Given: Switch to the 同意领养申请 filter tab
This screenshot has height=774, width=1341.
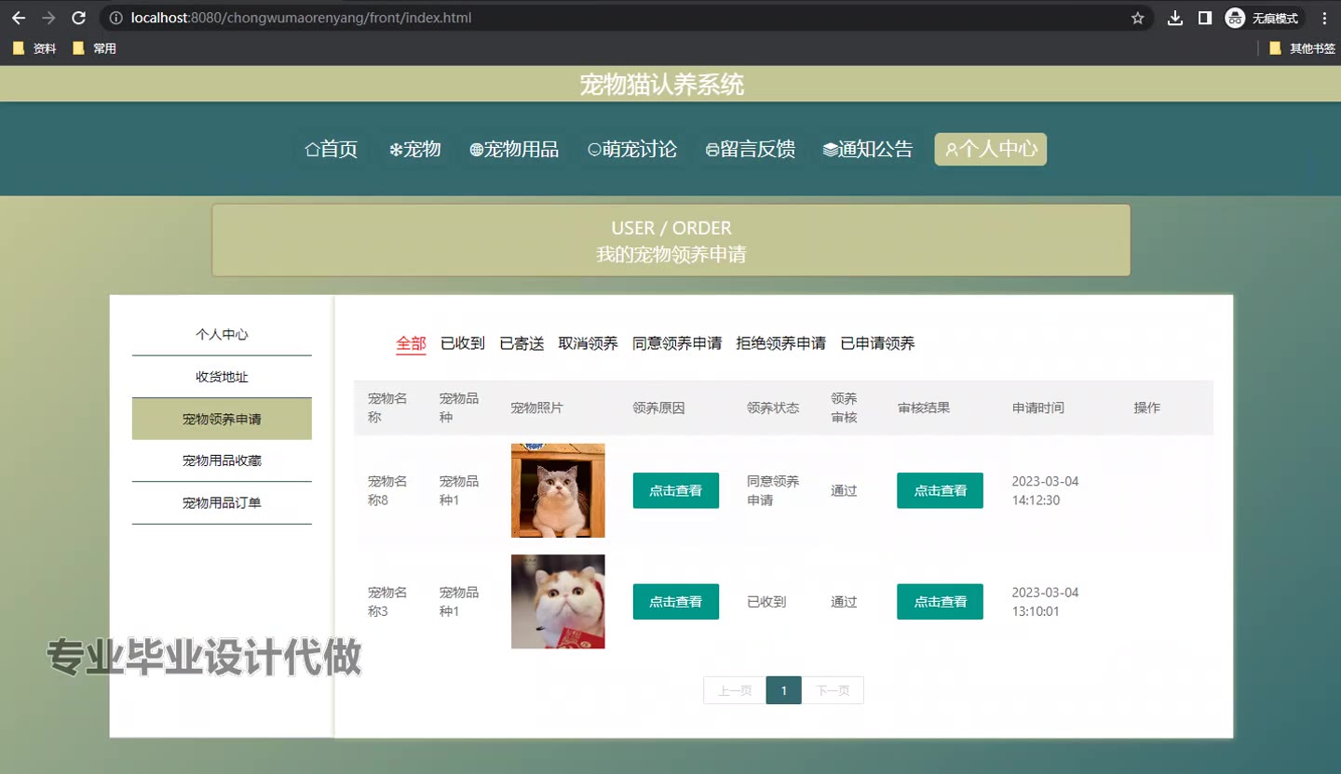Looking at the screenshot, I should (x=677, y=343).
